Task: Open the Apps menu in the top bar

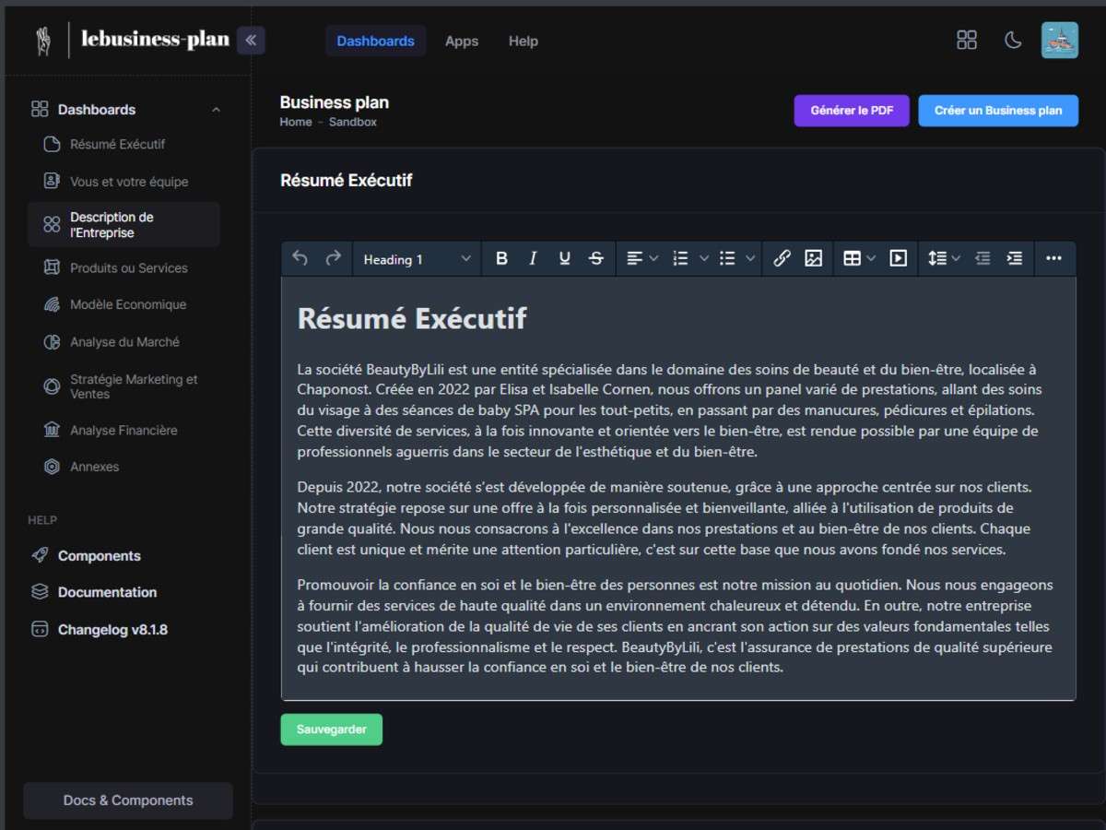Action: [x=462, y=41]
